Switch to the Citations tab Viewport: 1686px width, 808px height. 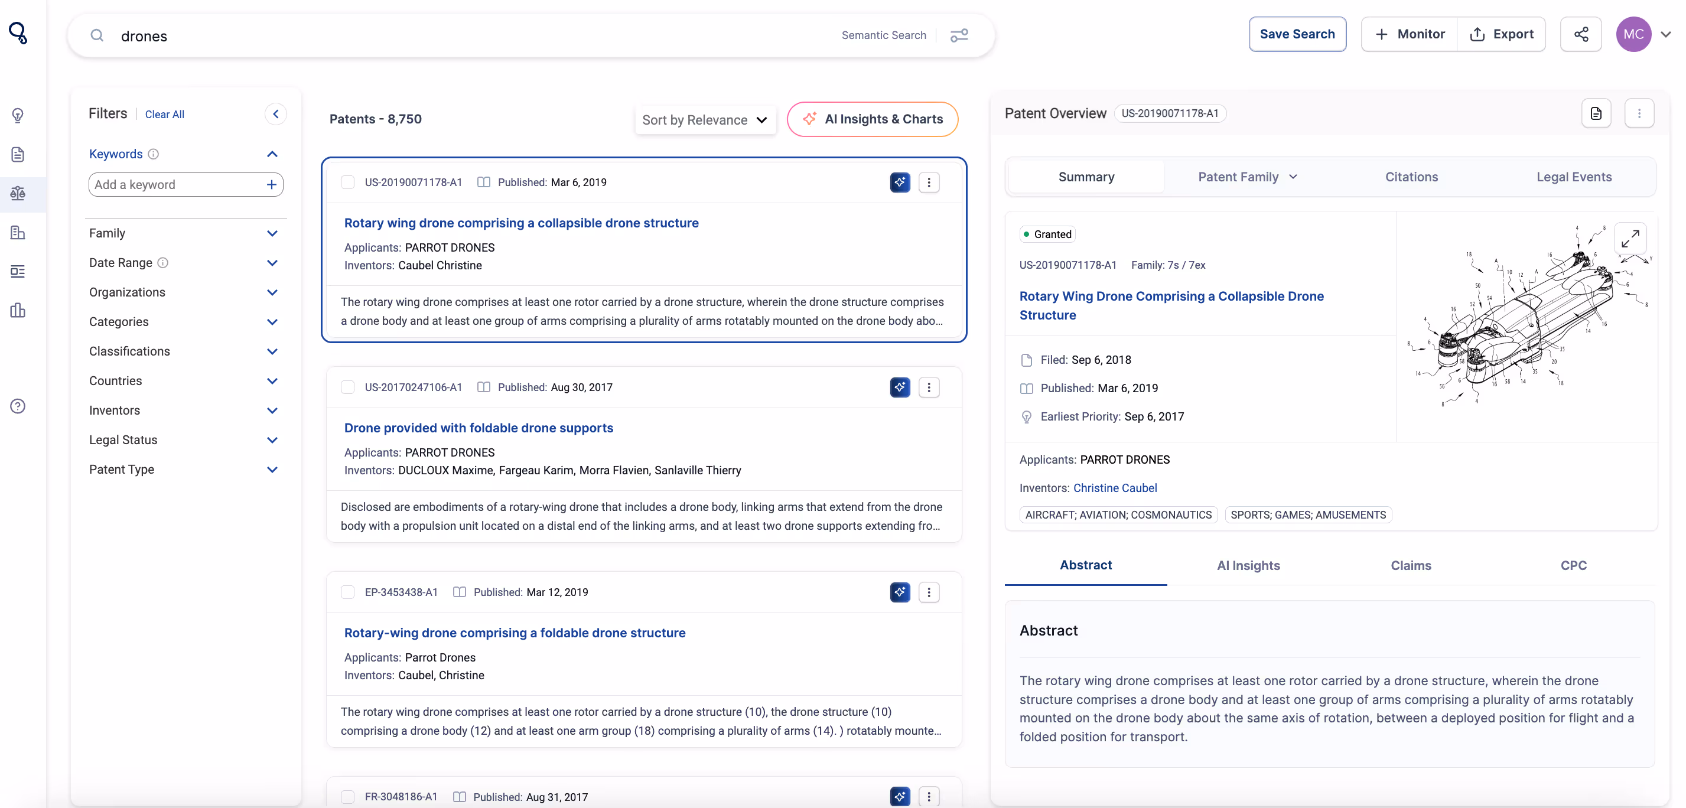(1411, 177)
